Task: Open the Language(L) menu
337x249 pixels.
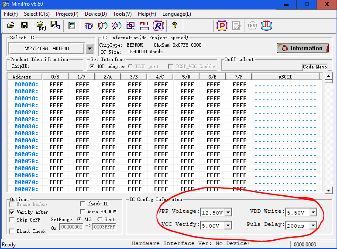Action: [177, 14]
